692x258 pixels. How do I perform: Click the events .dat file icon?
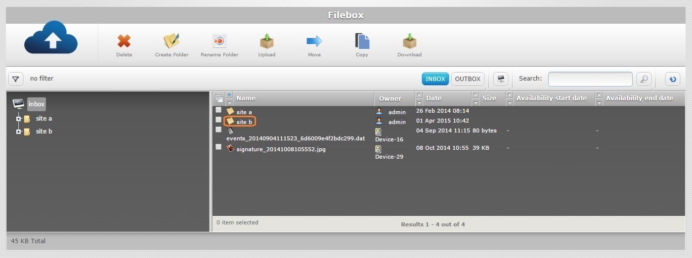coord(230,130)
